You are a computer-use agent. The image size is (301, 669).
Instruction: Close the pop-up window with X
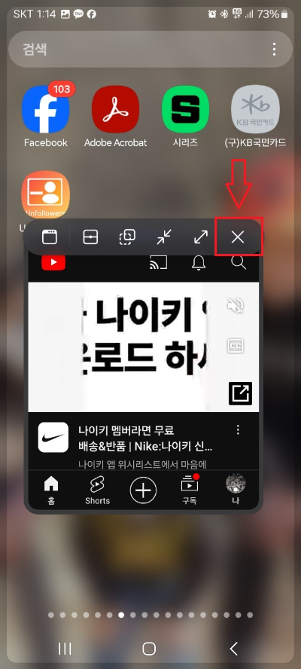[x=238, y=237]
